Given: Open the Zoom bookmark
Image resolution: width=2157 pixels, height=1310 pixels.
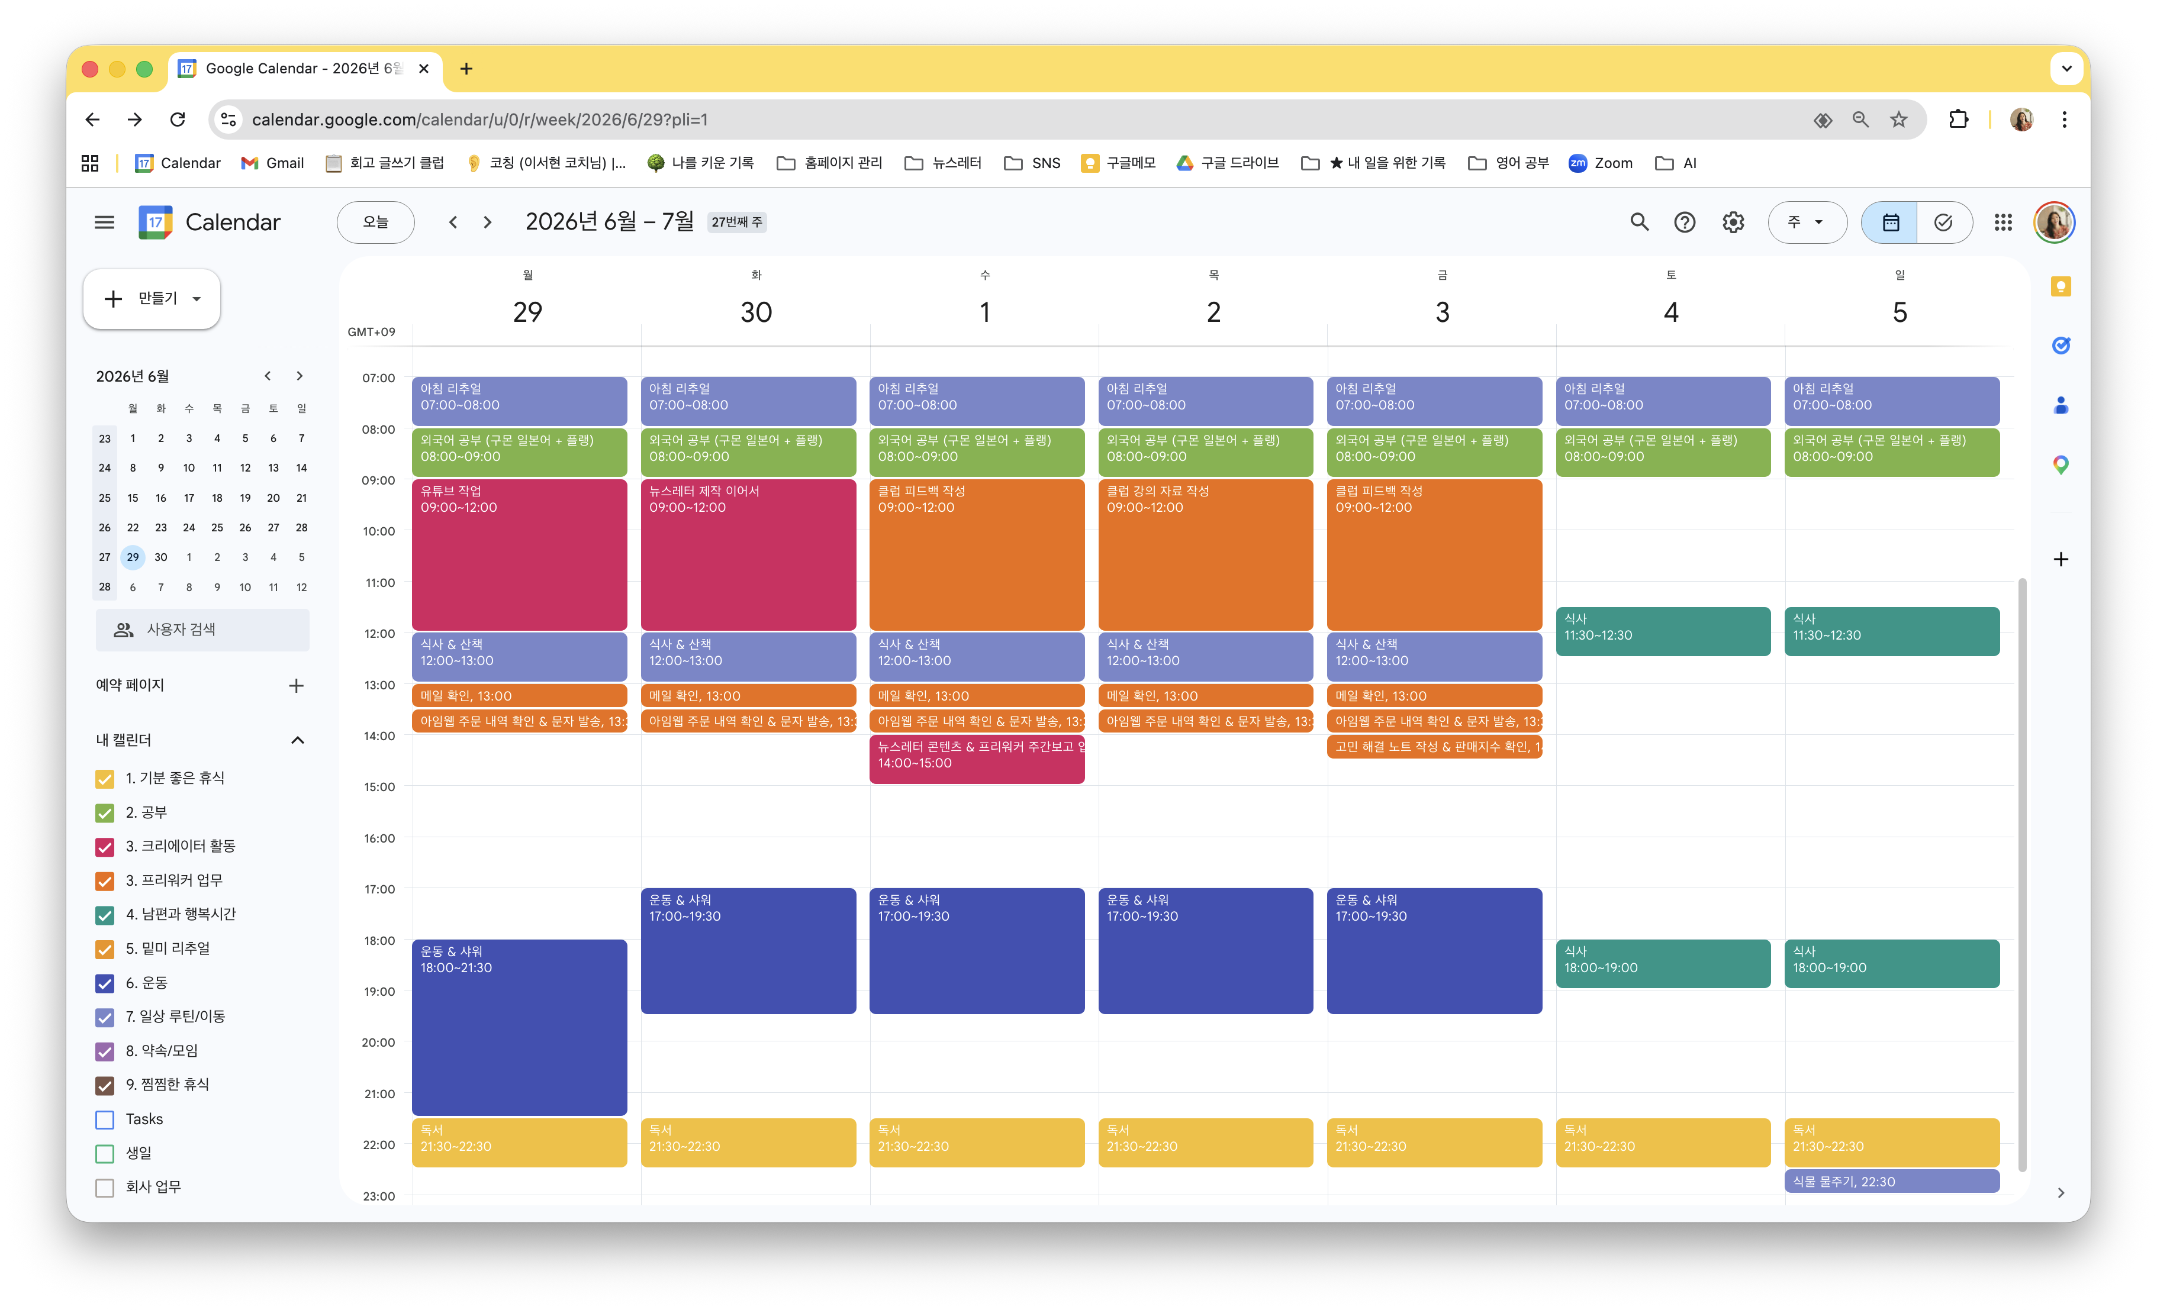Looking at the screenshot, I should (x=1601, y=163).
